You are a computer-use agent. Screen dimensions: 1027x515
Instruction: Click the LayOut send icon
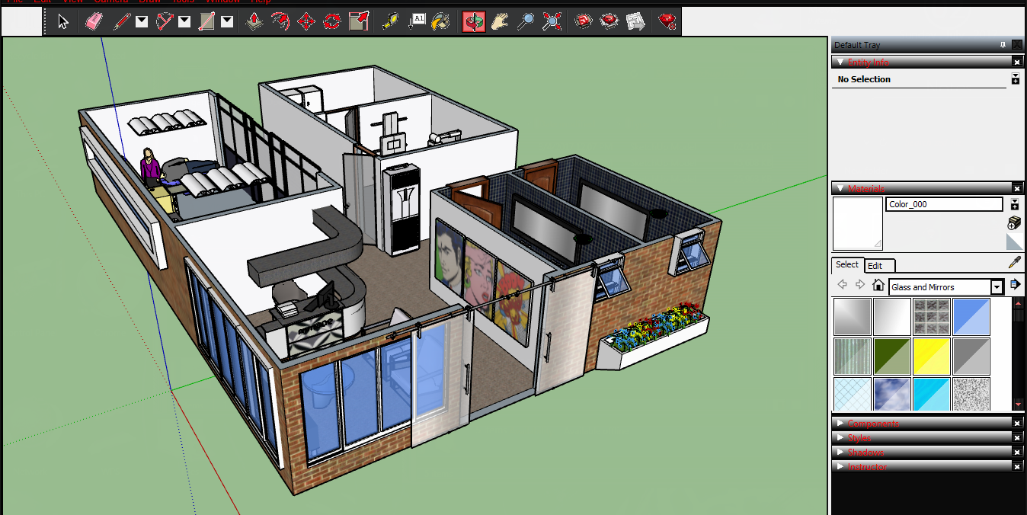pyautogui.click(x=635, y=21)
